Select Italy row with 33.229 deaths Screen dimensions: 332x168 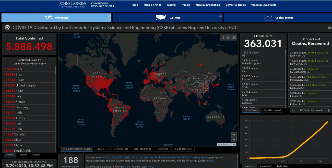click(x=263, y=70)
